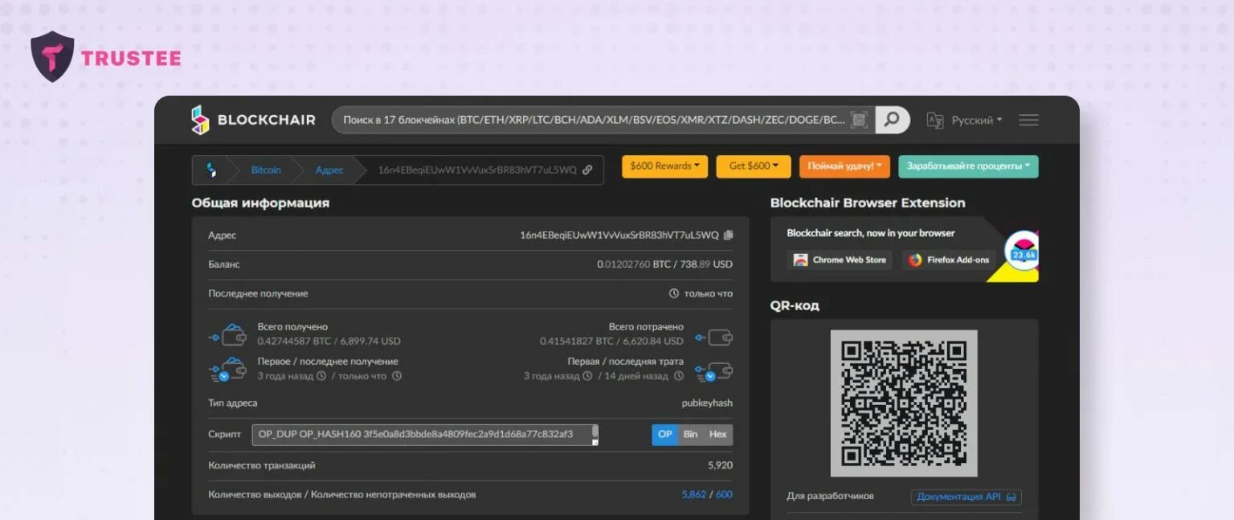Open the Русский language dropdown

[x=977, y=120]
